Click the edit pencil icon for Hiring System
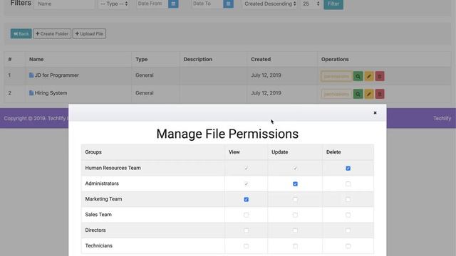 (369, 94)
